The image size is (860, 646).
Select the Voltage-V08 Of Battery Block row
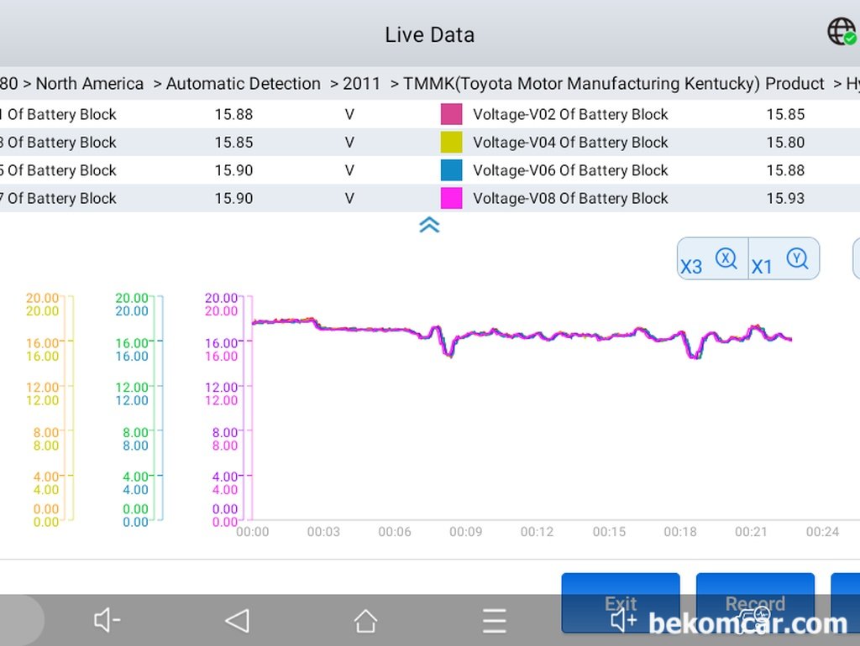tap(570, 199)
